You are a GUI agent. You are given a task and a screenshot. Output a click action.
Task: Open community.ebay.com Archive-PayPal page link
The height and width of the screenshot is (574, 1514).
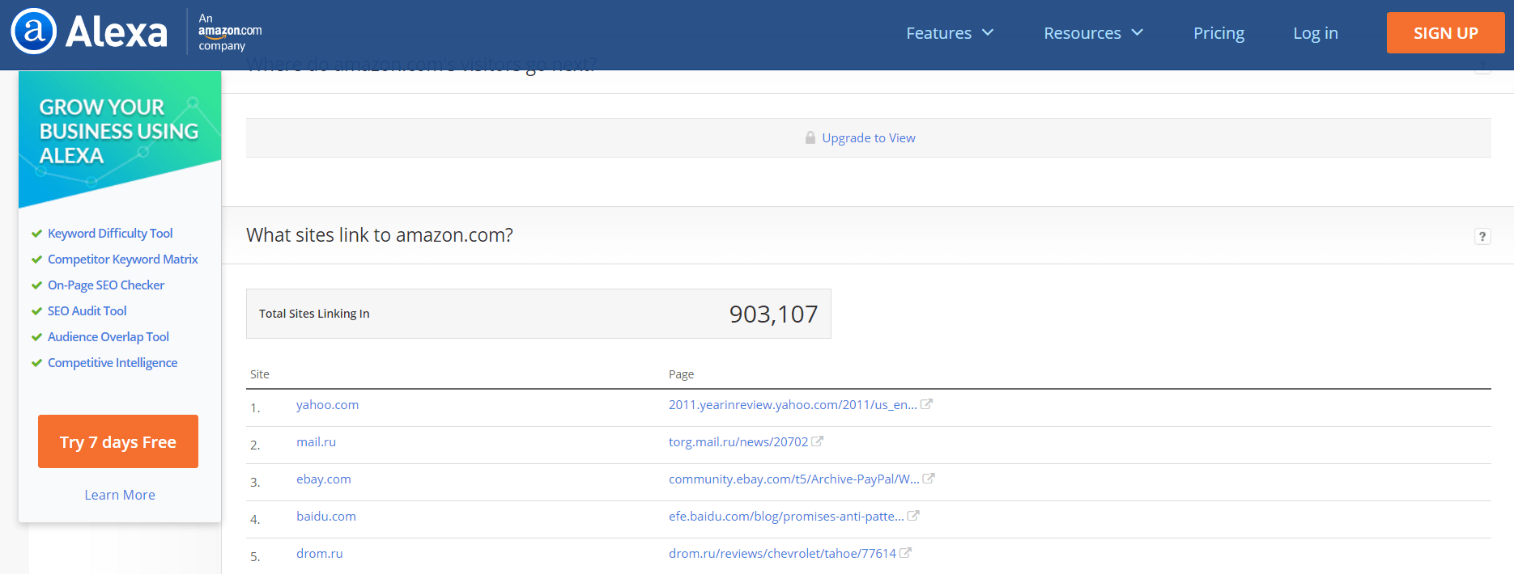(x=794, y=479)
